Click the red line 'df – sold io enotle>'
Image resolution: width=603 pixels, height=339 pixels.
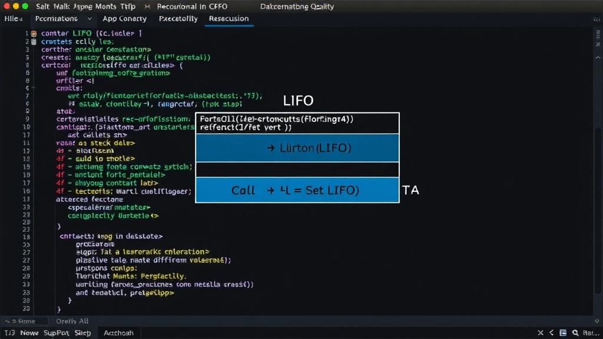[x=95, y=158]
